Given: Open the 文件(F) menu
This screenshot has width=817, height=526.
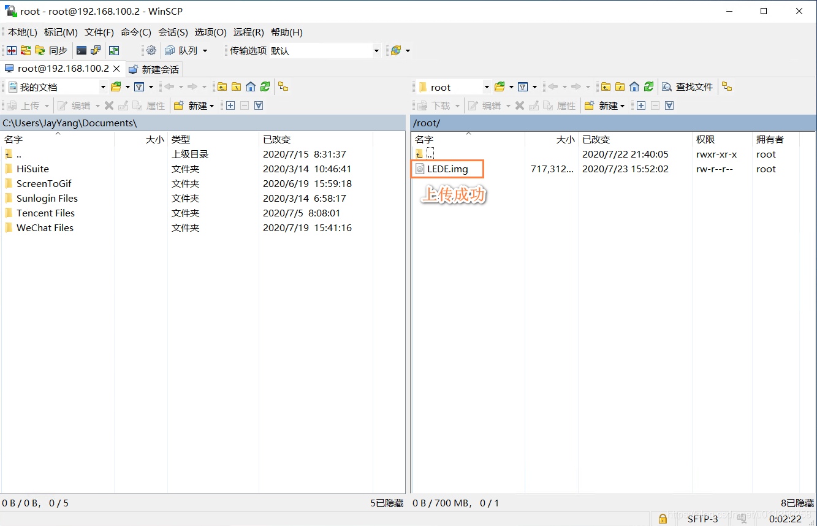Looking at the screenshot, I should [99, 32].
